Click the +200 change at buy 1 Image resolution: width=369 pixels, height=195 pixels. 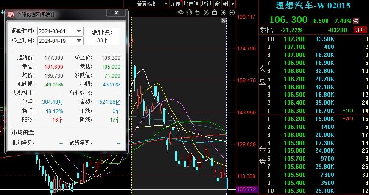tap(348, 119)
